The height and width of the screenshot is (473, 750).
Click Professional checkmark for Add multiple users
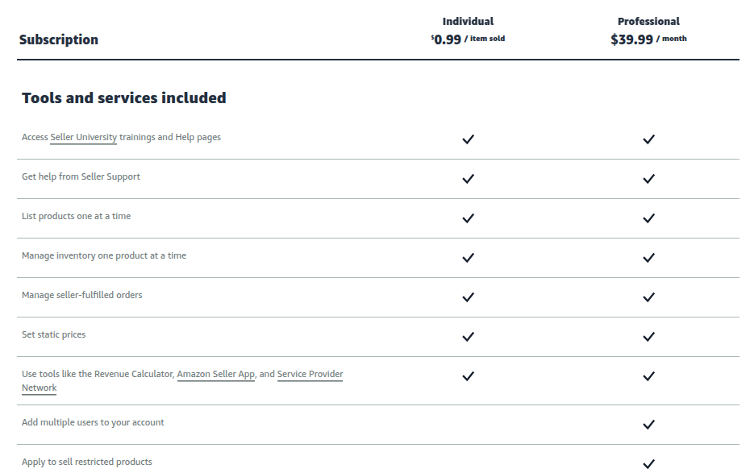pos(648,425)
